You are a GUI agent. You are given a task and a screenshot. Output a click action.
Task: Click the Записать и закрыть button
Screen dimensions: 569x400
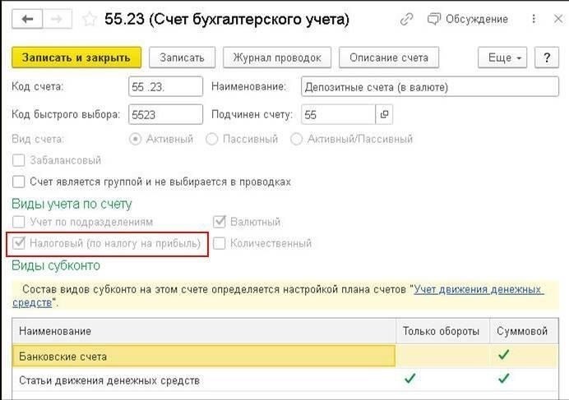click(x=76, y=57)
